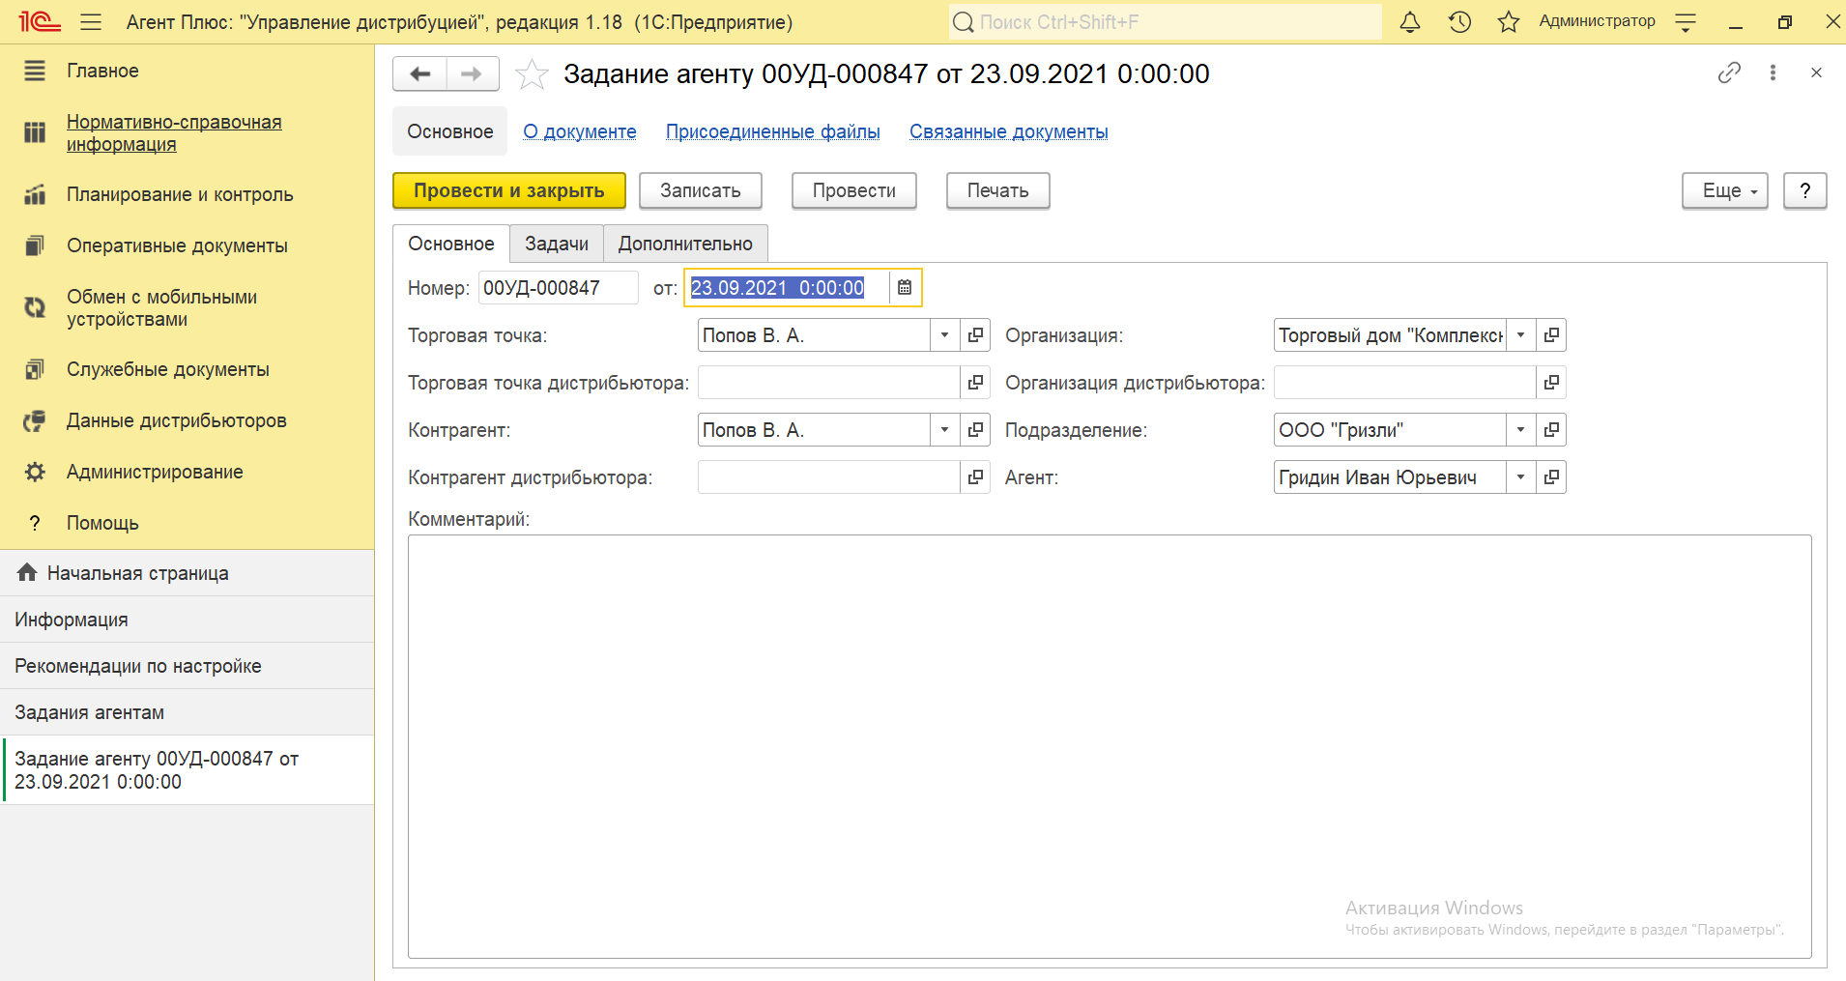The width and height of the screenshot is (1846, 981).
Task: Open the О документе link
Action: click(580, 131)
